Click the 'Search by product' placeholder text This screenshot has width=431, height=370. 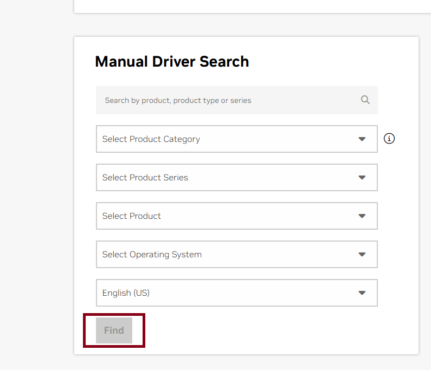click(x=178, y=100)
